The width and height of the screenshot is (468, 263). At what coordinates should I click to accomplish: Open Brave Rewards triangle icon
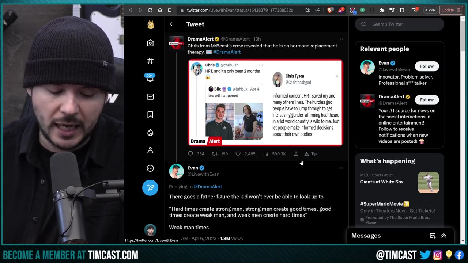coord(340,10)
